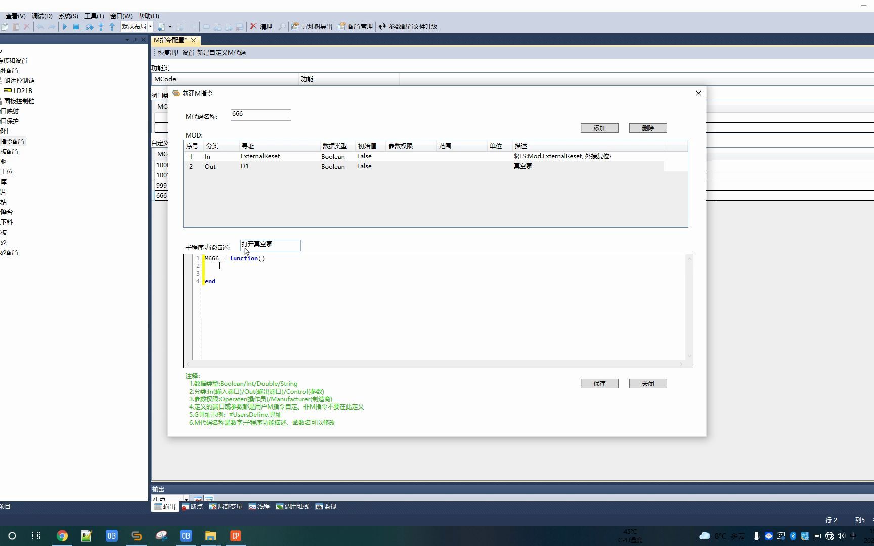Click the 数据类型 column header
The height and width of the screenshot is (546, 874).
[x=337, y=146]
